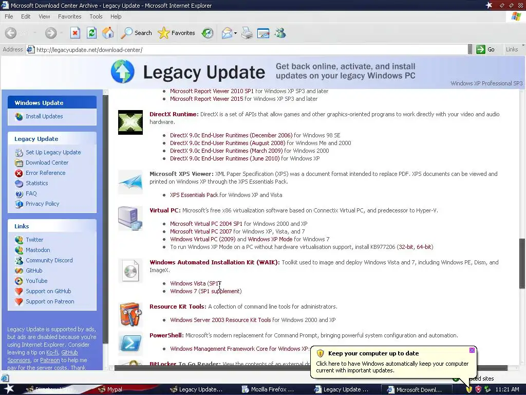Open the address bar dropdown arrow
526x395 pixels.
pos(470,49)
